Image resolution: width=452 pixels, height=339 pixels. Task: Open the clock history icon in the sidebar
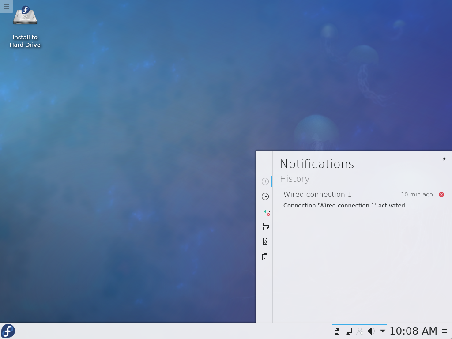(x=265, y=196)
